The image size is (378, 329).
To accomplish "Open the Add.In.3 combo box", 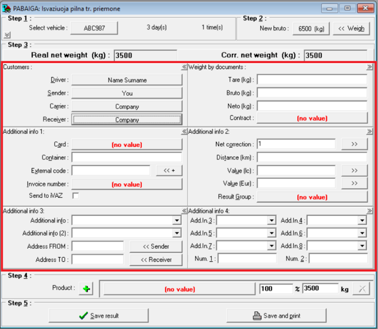I will tap(271, 221).
